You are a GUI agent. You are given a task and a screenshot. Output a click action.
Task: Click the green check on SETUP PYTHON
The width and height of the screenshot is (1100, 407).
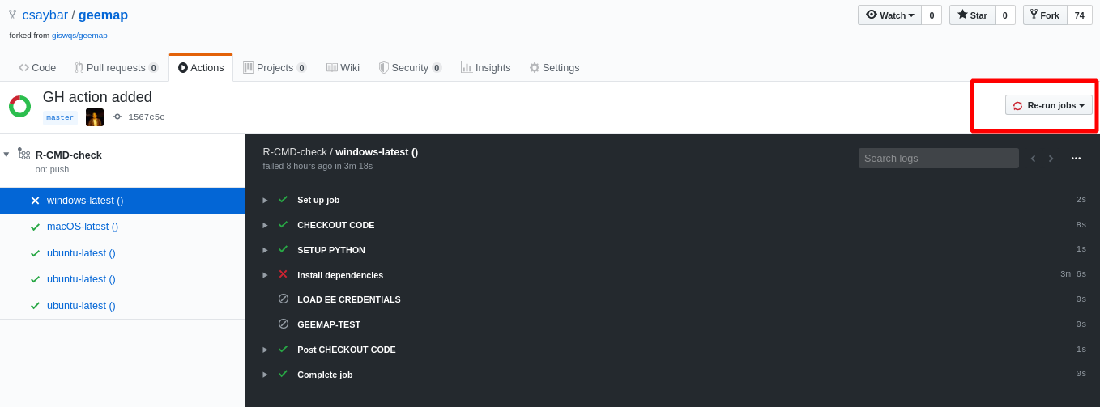[x=283, y=249]
